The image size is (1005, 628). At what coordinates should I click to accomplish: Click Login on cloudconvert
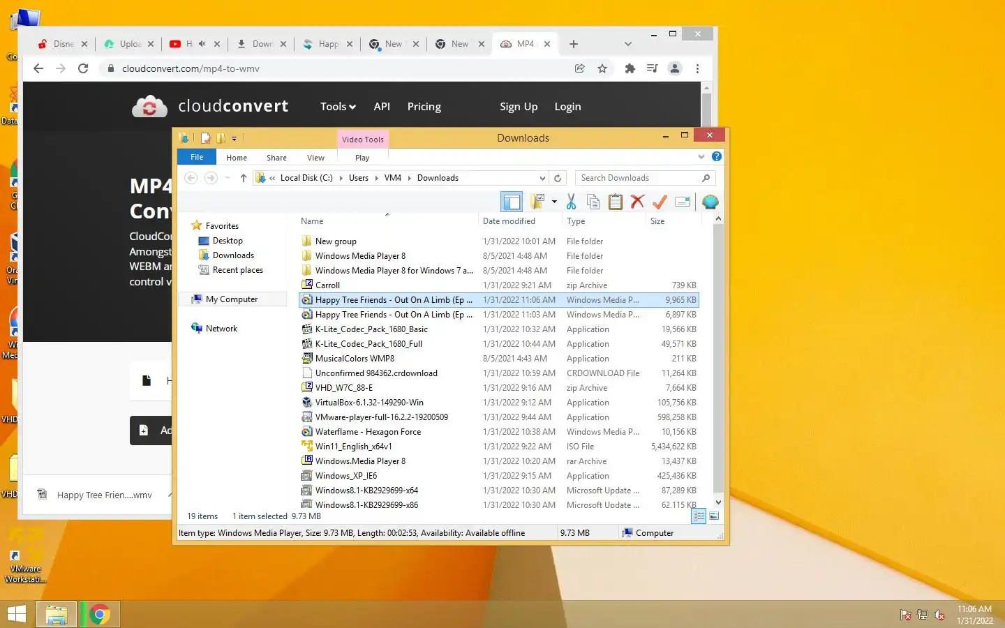tap(567, 107)
